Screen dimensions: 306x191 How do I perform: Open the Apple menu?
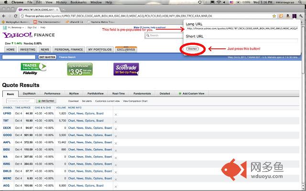tap(6, 2)
